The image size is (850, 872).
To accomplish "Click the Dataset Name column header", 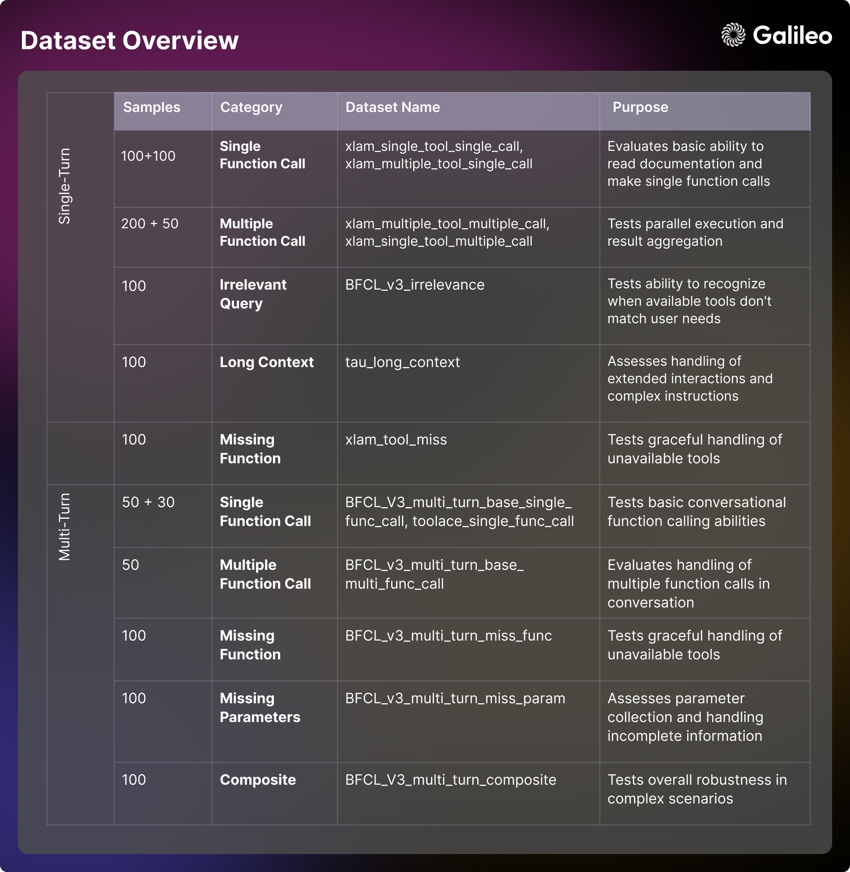I will tap(393, 107).
